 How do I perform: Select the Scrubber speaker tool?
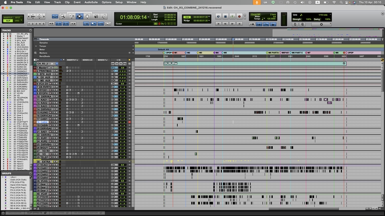pyautogui.click(x=95, y=16)
